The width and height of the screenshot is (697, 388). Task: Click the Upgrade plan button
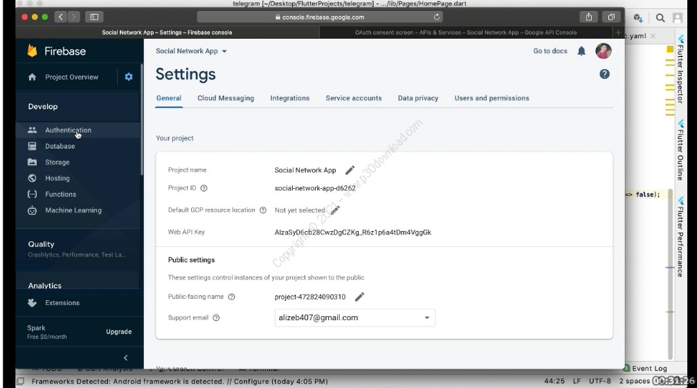118,331
